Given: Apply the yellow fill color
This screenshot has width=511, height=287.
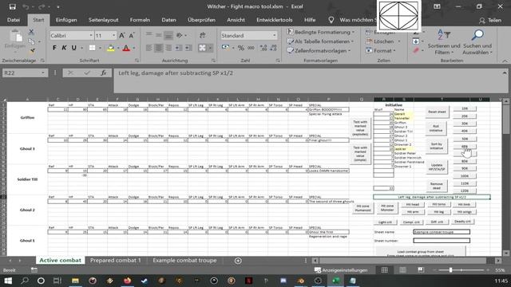Looking at the screenshot, I should (111, 48).
